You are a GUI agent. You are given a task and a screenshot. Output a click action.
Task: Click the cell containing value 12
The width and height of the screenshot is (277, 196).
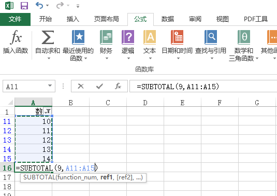pyautogui.click(x=34, y=140)
